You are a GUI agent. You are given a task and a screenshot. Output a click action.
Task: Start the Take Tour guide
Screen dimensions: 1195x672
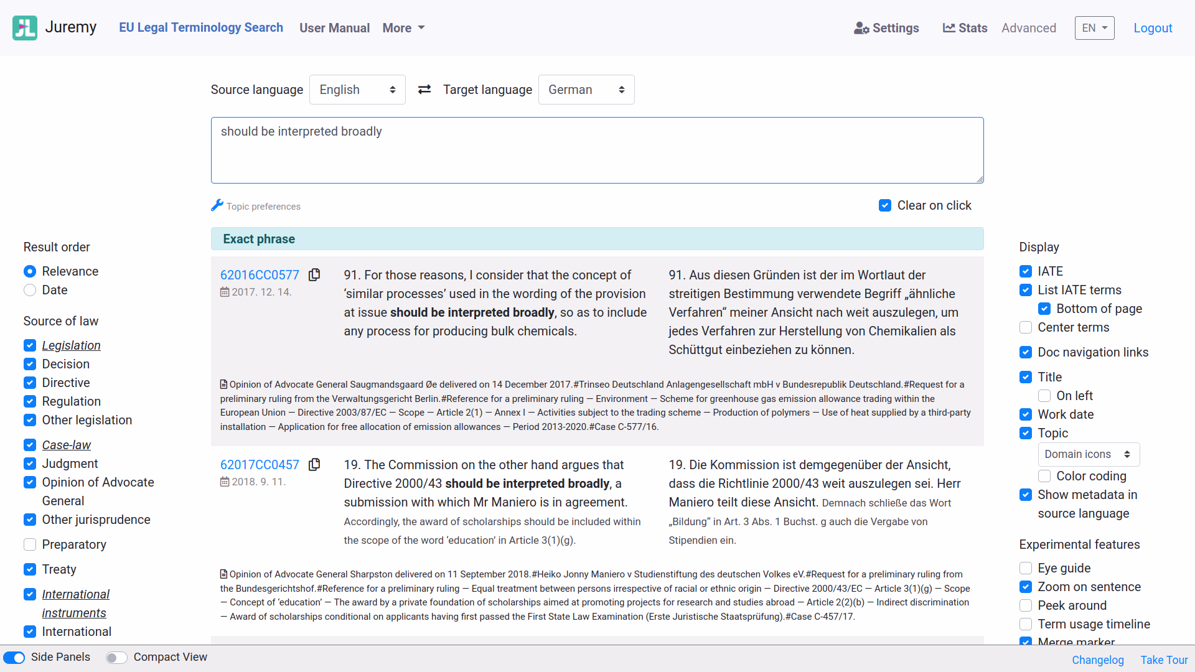tap(1164, 660)
